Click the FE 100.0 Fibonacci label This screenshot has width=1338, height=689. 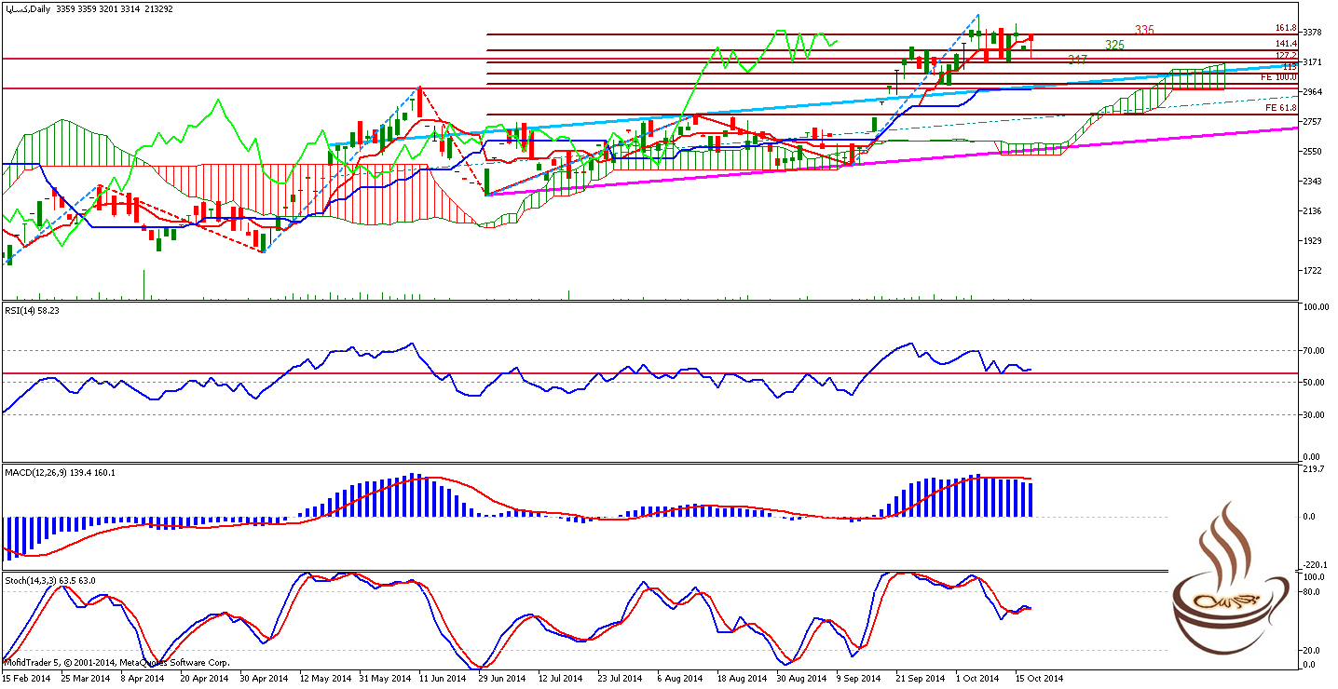tap(1278, 77)
